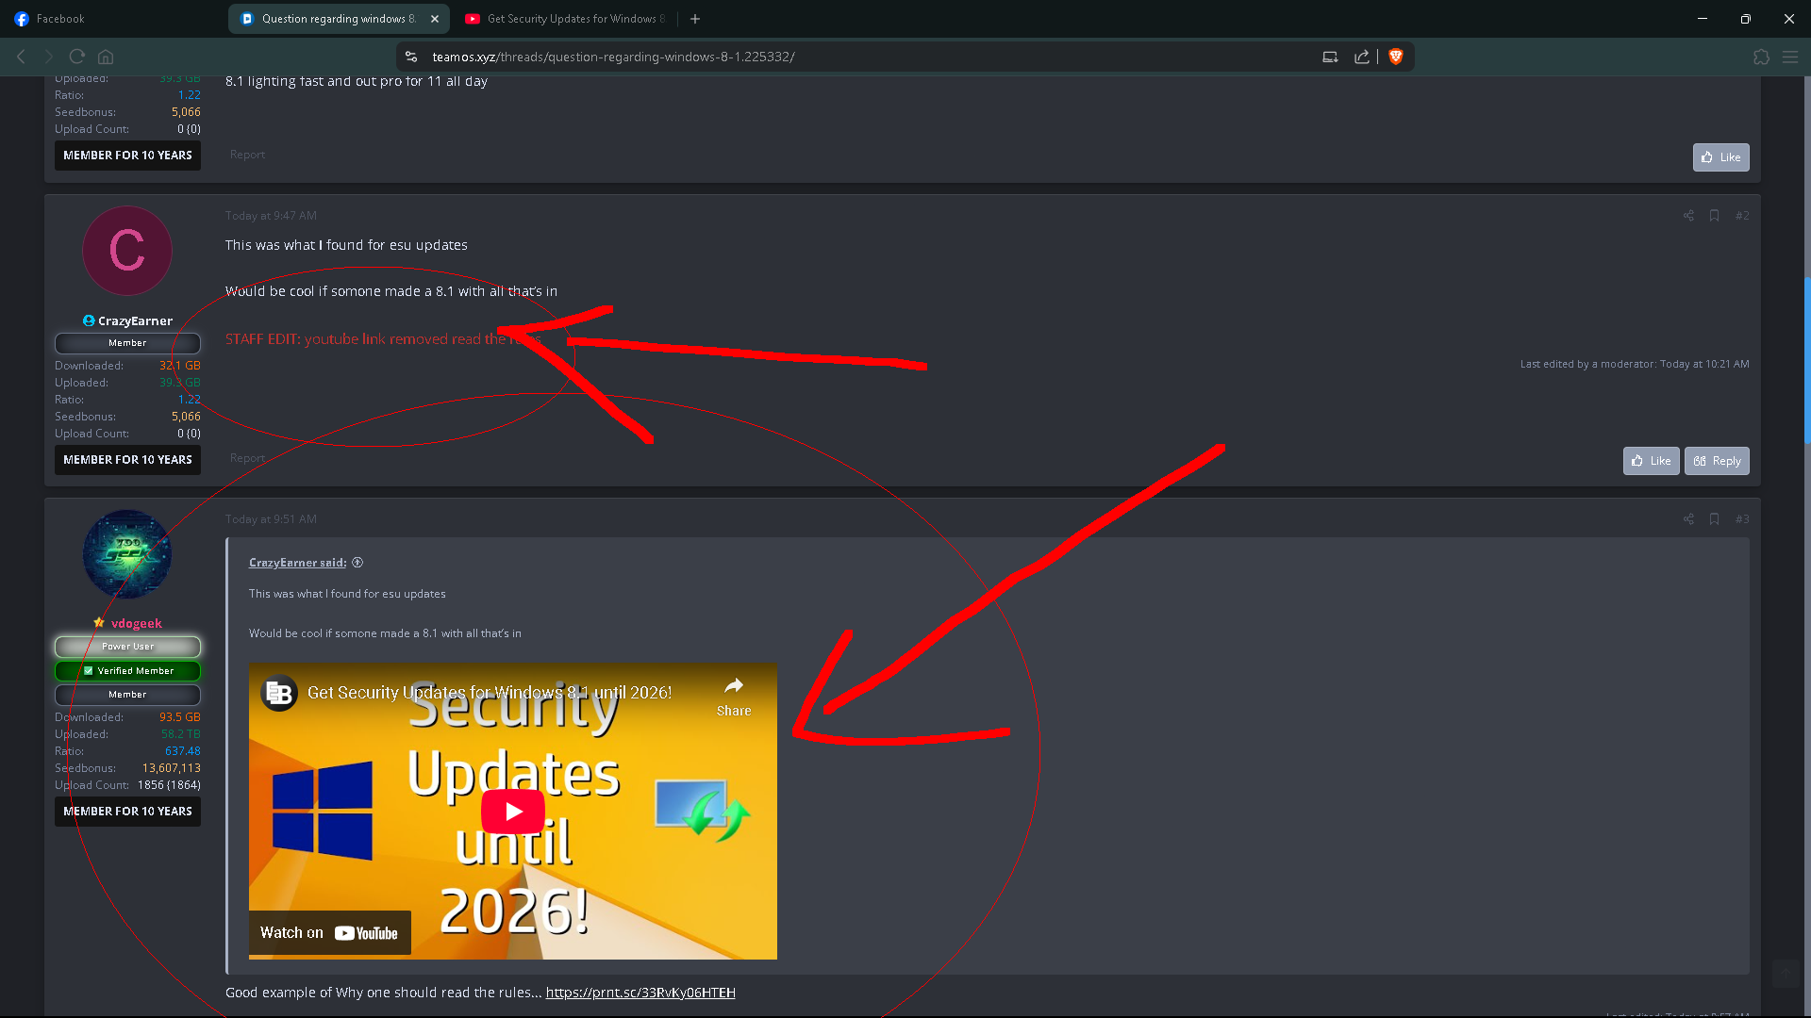Open browser extensions puzzle icon
This screenshot has height=1018, width=1811.
pos(1761,57)
